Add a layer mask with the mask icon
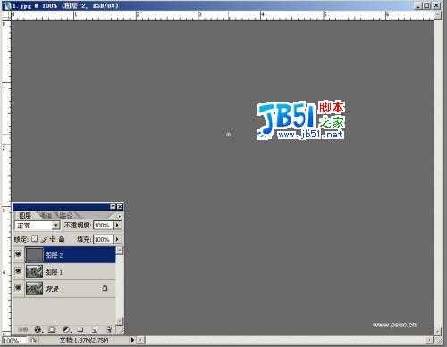The image size is (447, 347). [52, 329]
